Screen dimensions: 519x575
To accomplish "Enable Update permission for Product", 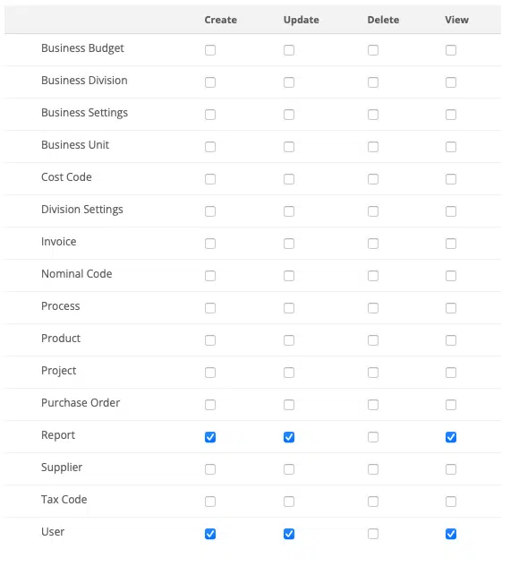I will (x=289, y=340).
